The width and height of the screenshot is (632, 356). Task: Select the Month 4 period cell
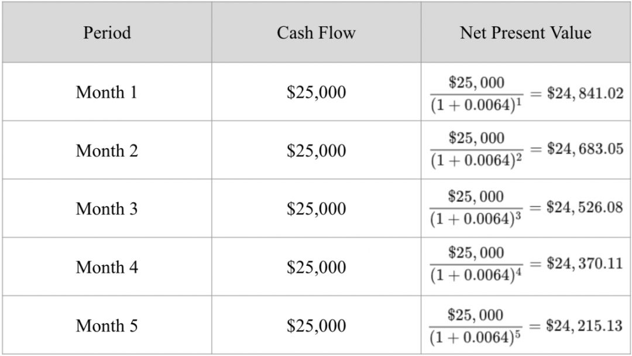[x=107, y=268]
